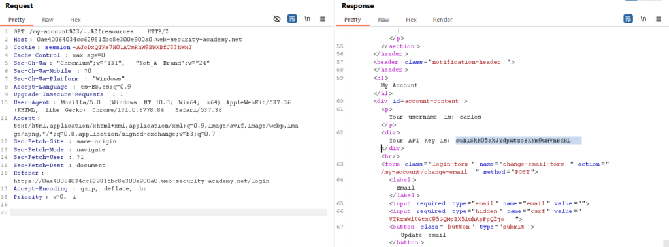The height and width of the screenshot is (247, 669).
Task: Click the crossed-out eye icon in Request panel
Action: click(x=277, y=19)
